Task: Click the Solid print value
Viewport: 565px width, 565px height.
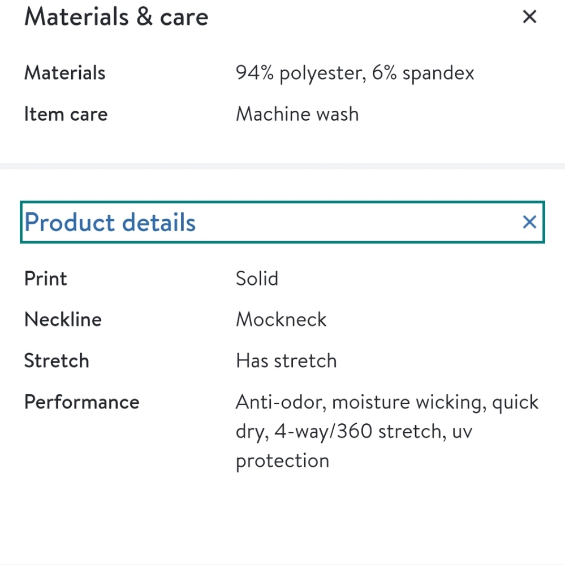Action: pos(257,279)
